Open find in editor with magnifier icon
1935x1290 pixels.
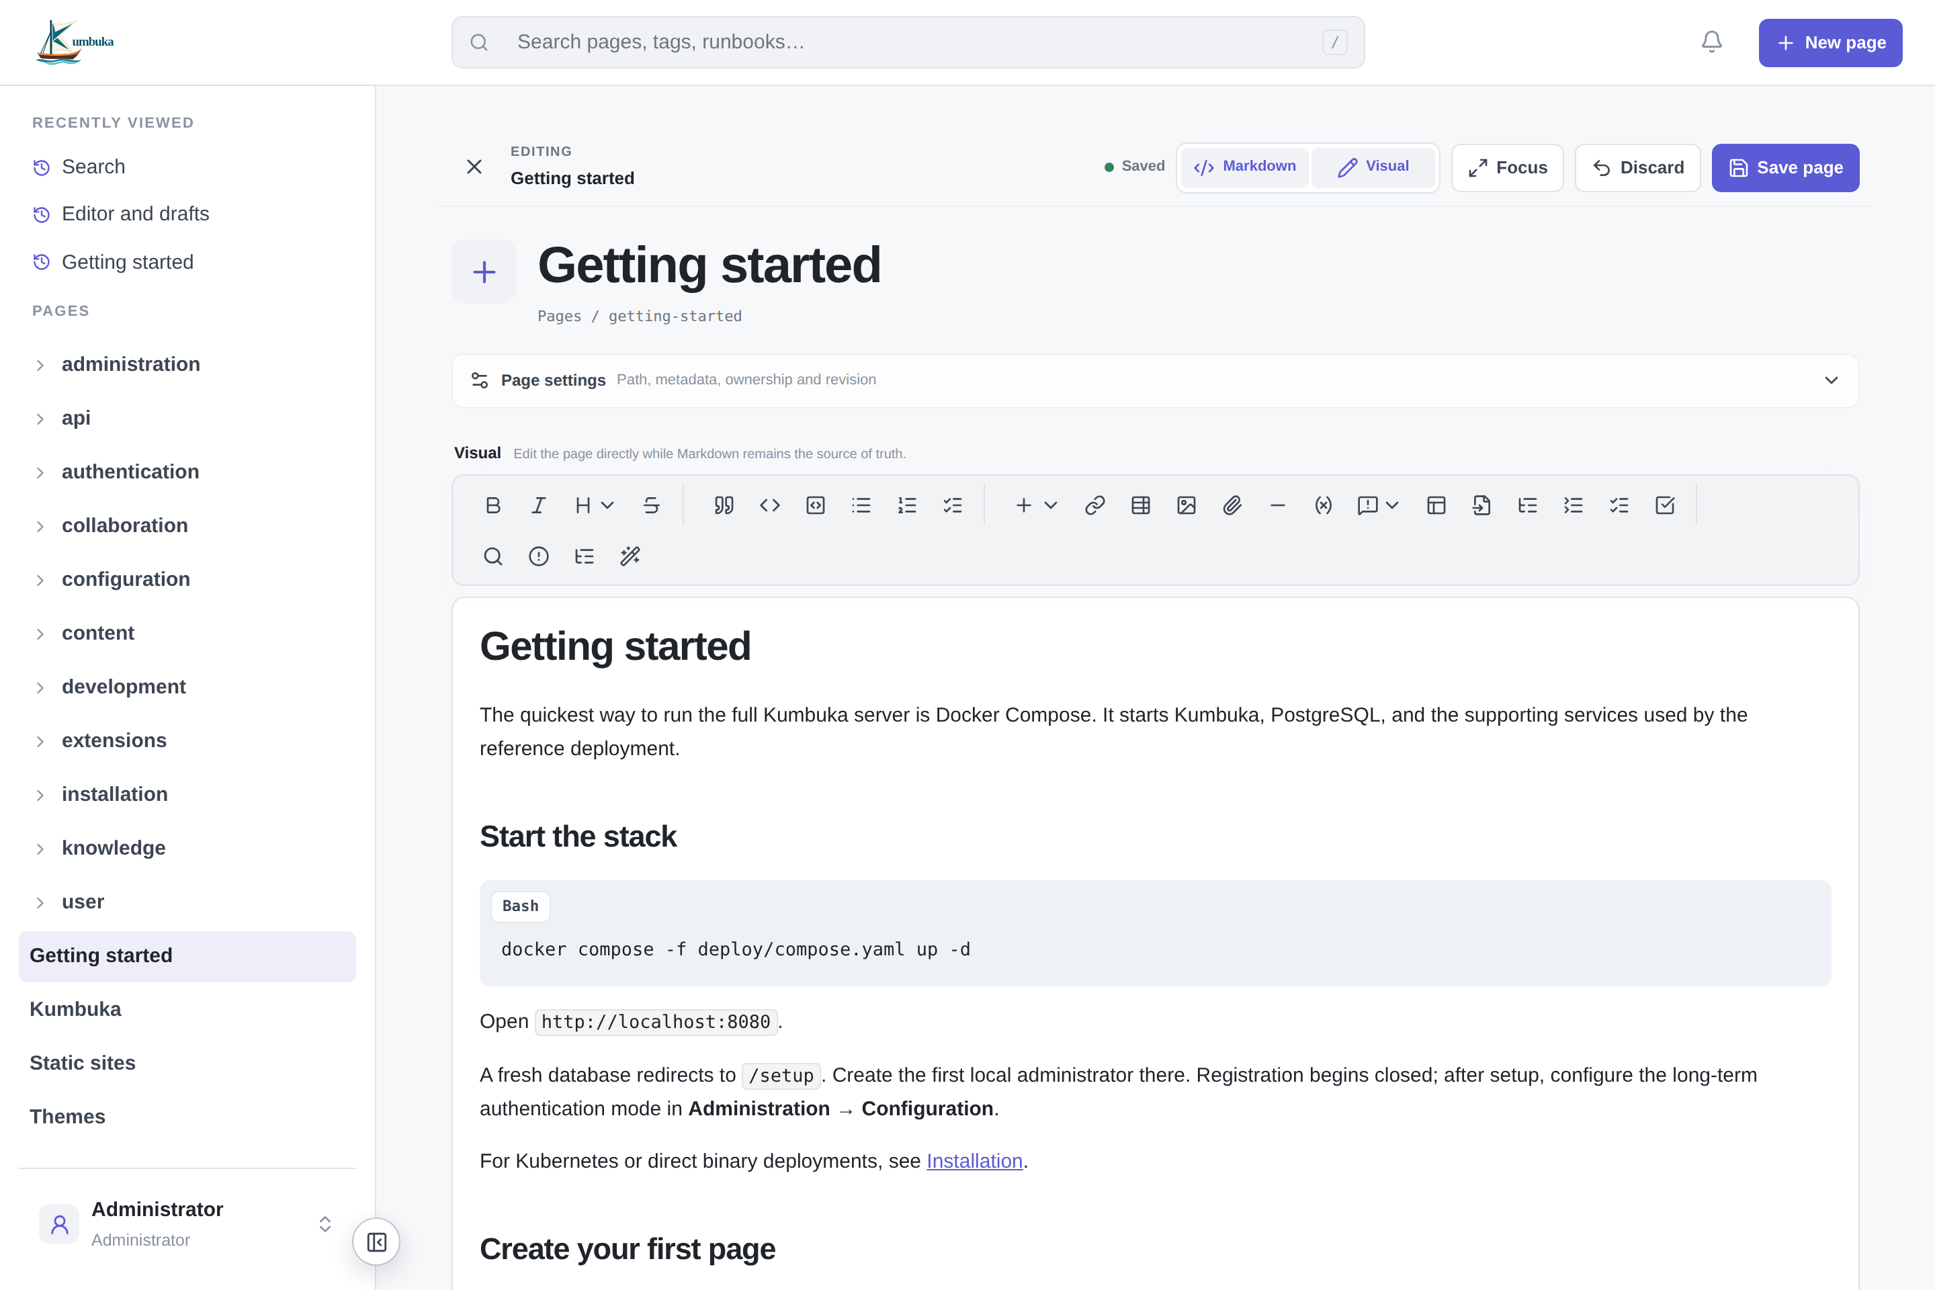[x=492, y=556]
